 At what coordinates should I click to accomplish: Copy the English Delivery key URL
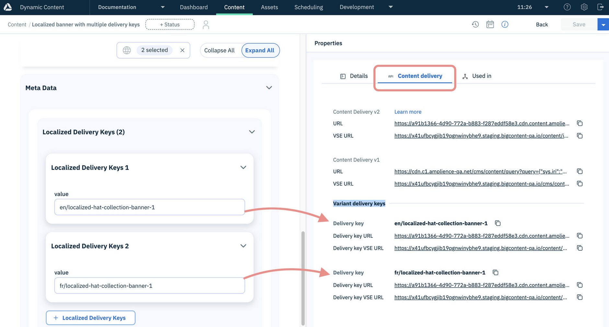click(580, 236)
